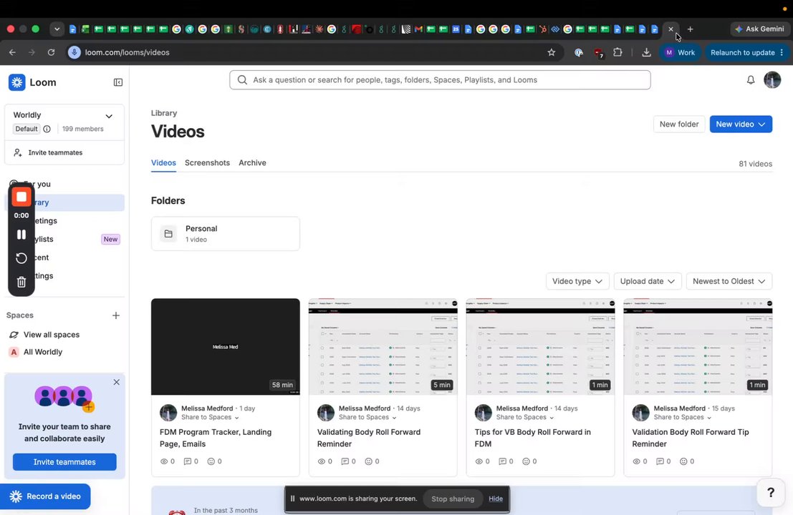793x515 pixels.
Task: View comments on Validation Body Roll Forward Tip Reminder
Action: 663,461
